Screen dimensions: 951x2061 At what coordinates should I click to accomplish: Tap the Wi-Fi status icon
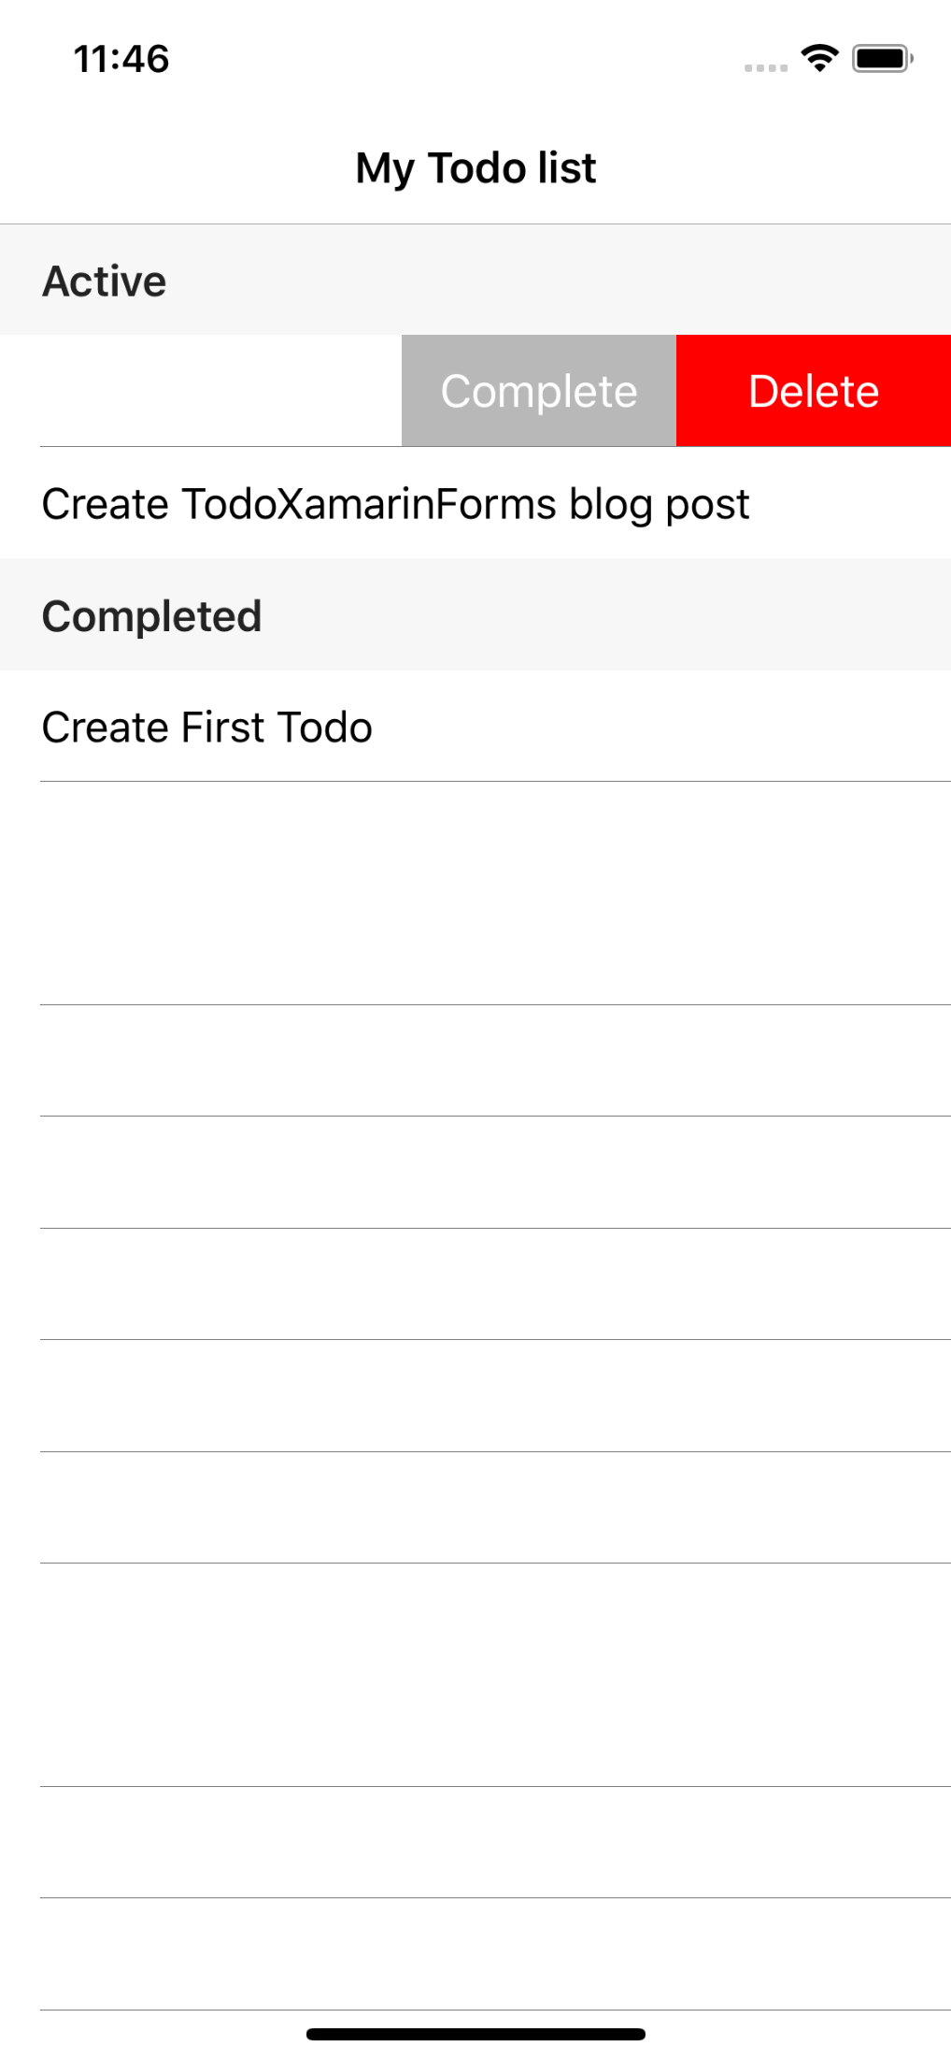click(x=819, y=59)
